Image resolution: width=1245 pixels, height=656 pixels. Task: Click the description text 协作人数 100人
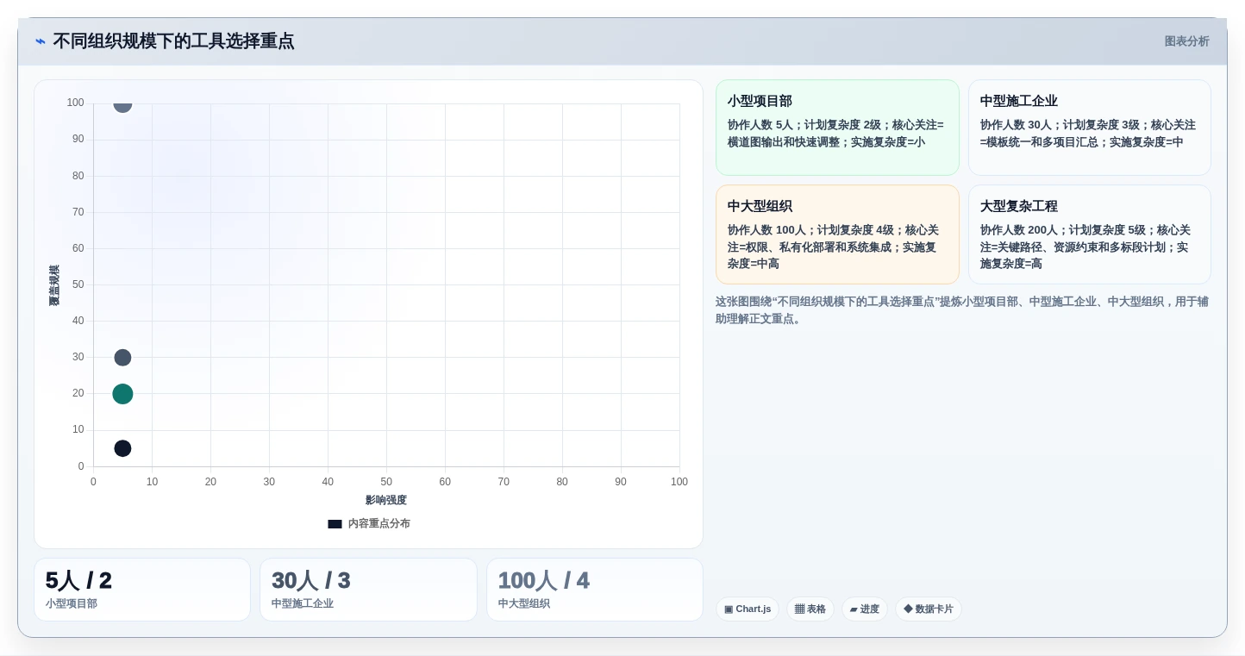(834, 247)
